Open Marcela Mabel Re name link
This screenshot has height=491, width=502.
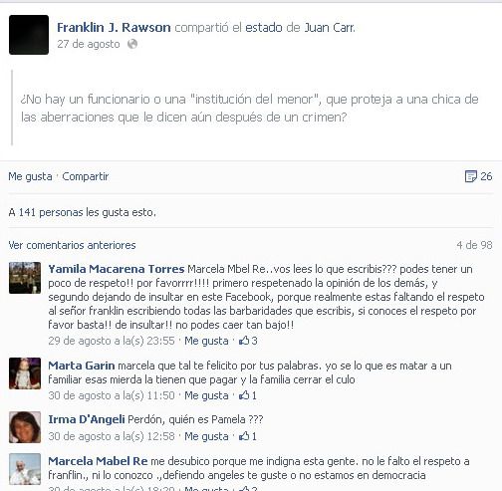pyautogui.click(x=98, y=461)
